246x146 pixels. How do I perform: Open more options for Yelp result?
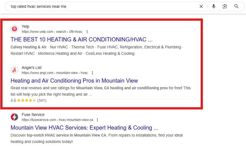[x=87, y=32]
